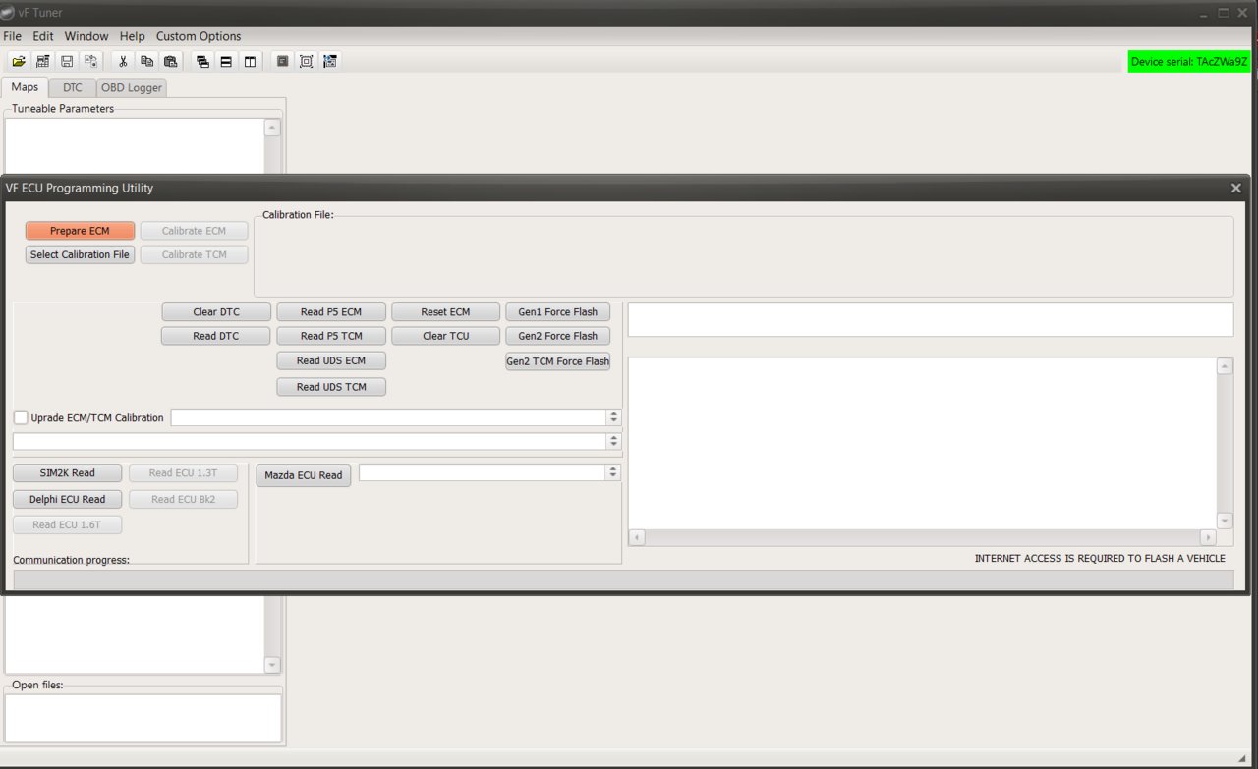Screen dimensions: 1258x769
Task: Click the open file folder icon
Action: coord(19,61)
